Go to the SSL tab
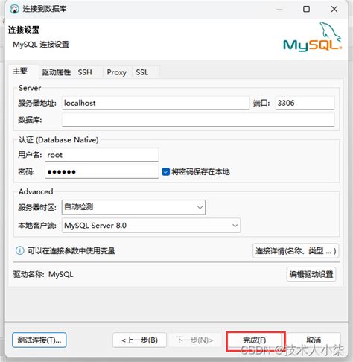Viewport: 353px width, 362px height. [x=142, y=72]
